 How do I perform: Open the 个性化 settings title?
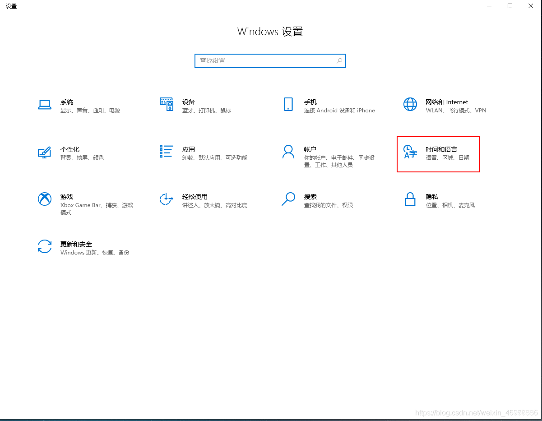tap(70, 149)
